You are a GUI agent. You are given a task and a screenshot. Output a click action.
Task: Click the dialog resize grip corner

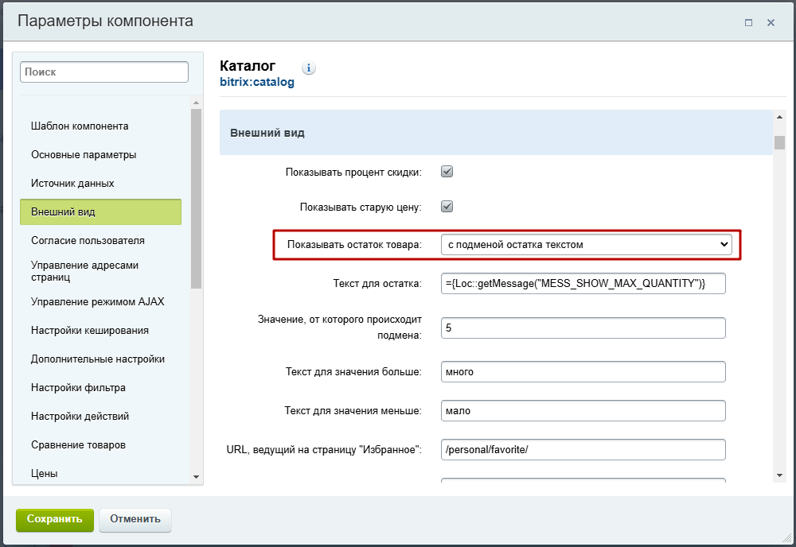click(x=787, y=538)
